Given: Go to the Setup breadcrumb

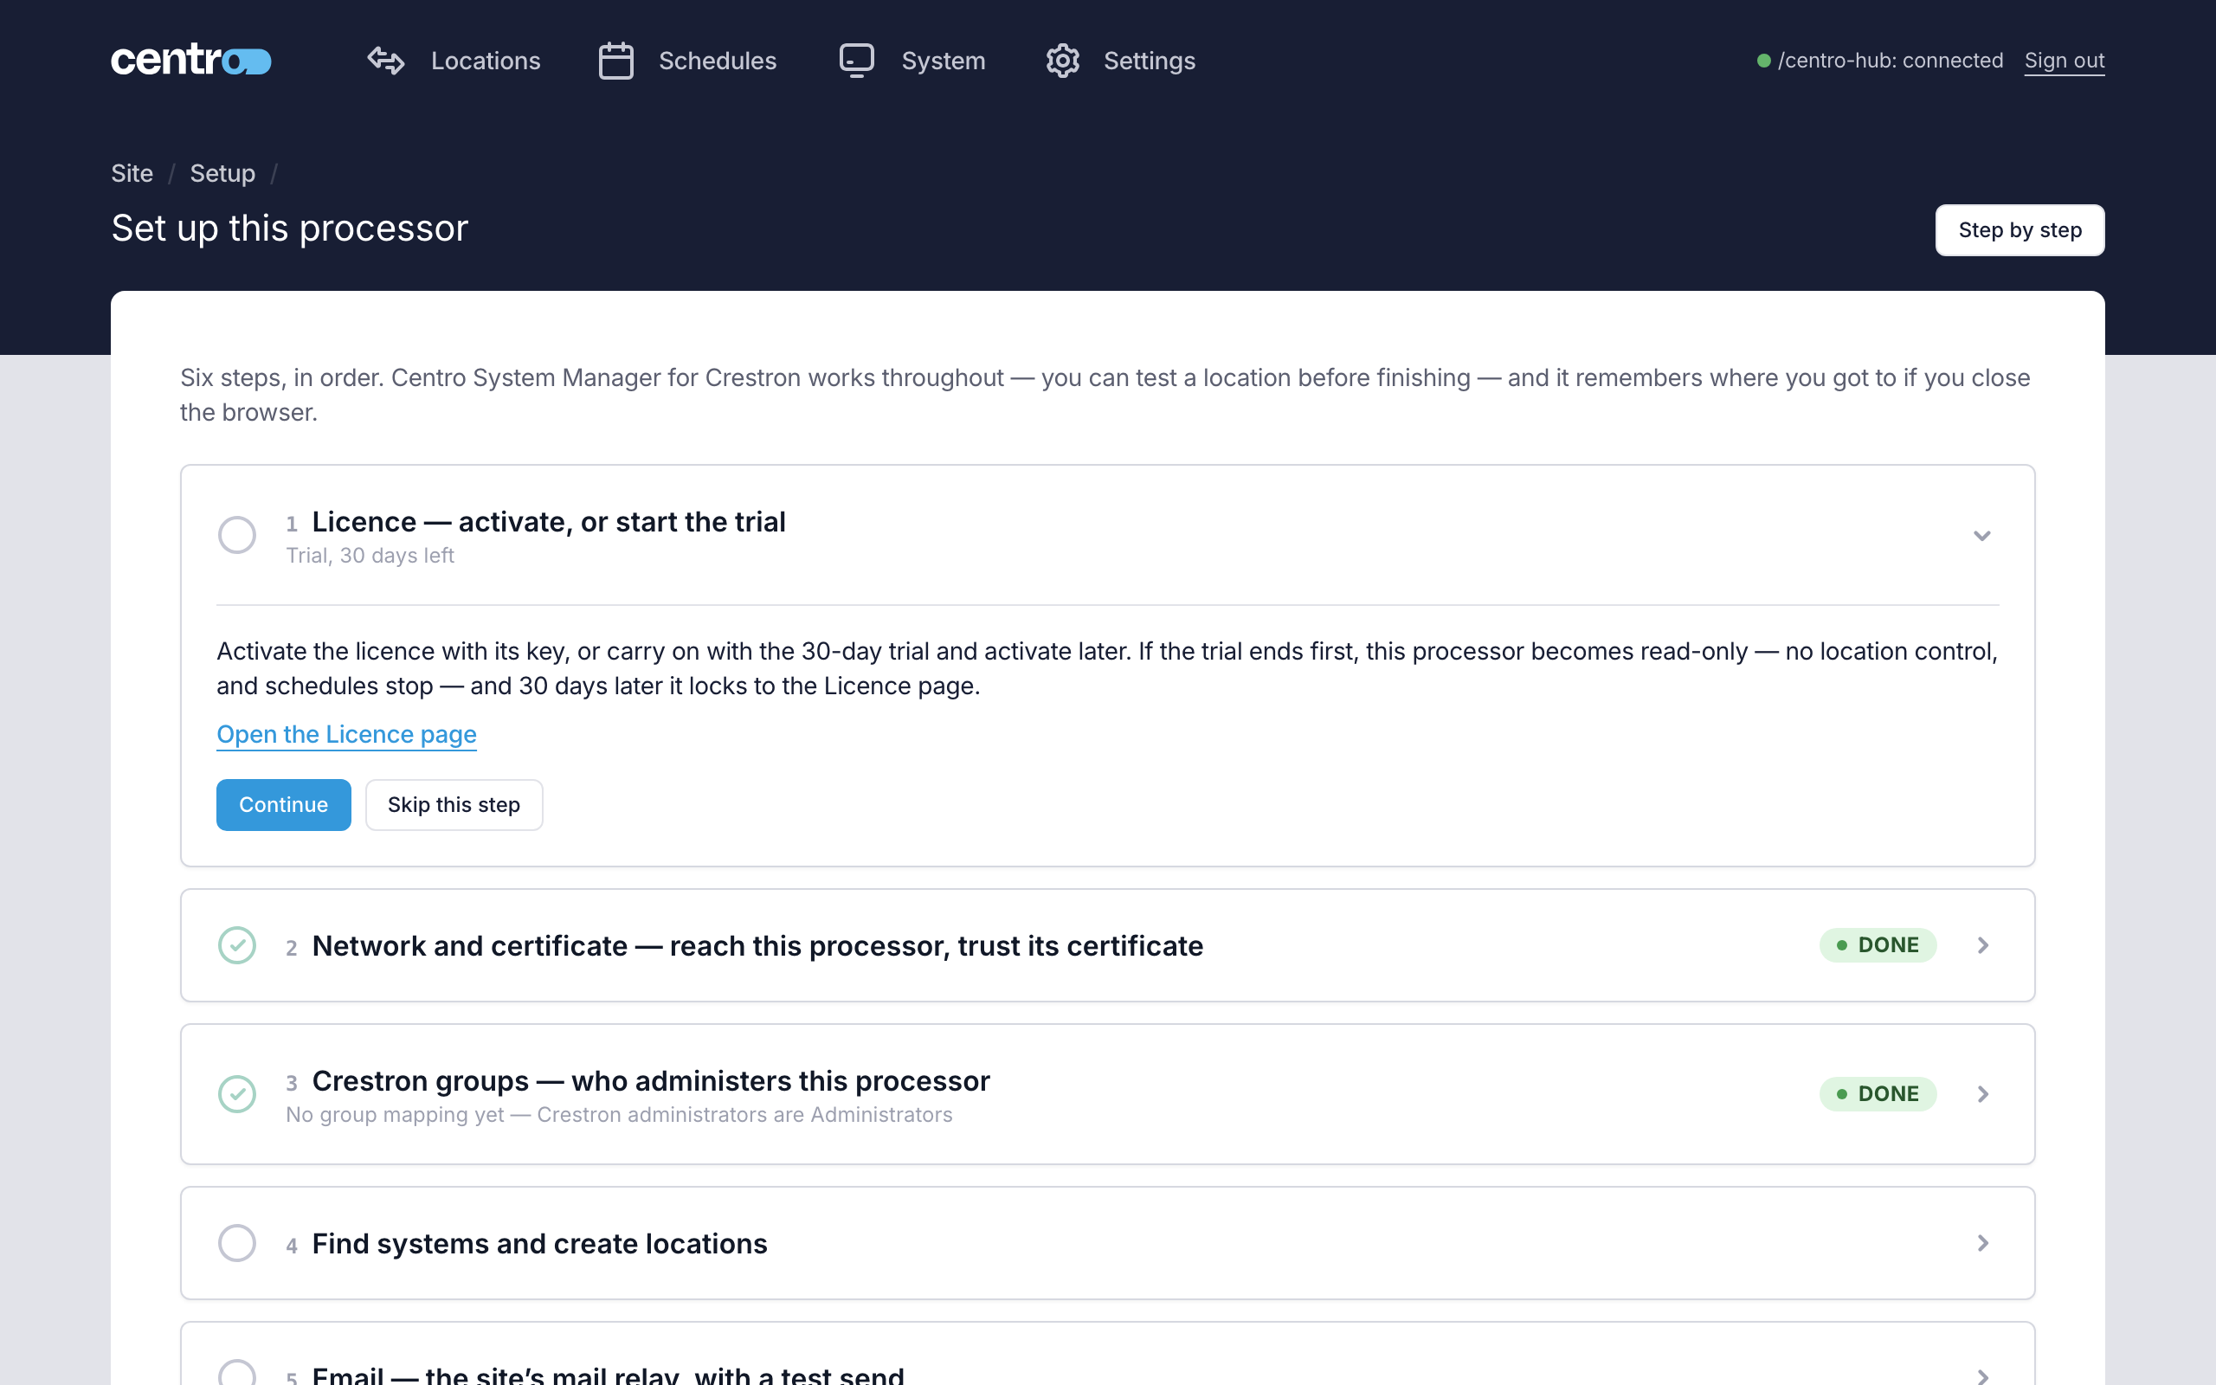Looking at the screenshot, I should click(x=222, y=173).
